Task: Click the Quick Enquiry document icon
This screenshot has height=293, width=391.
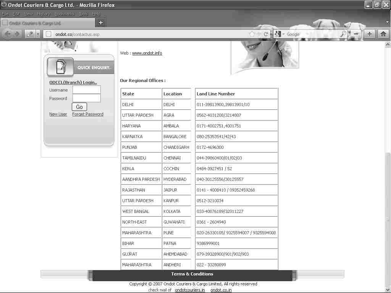Action: [60, 67]
